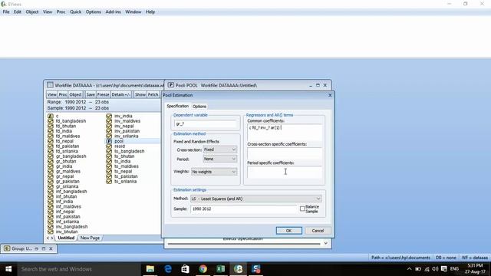Click the workfile View button
The image size is (491, 276).
[x=52, y=94]
